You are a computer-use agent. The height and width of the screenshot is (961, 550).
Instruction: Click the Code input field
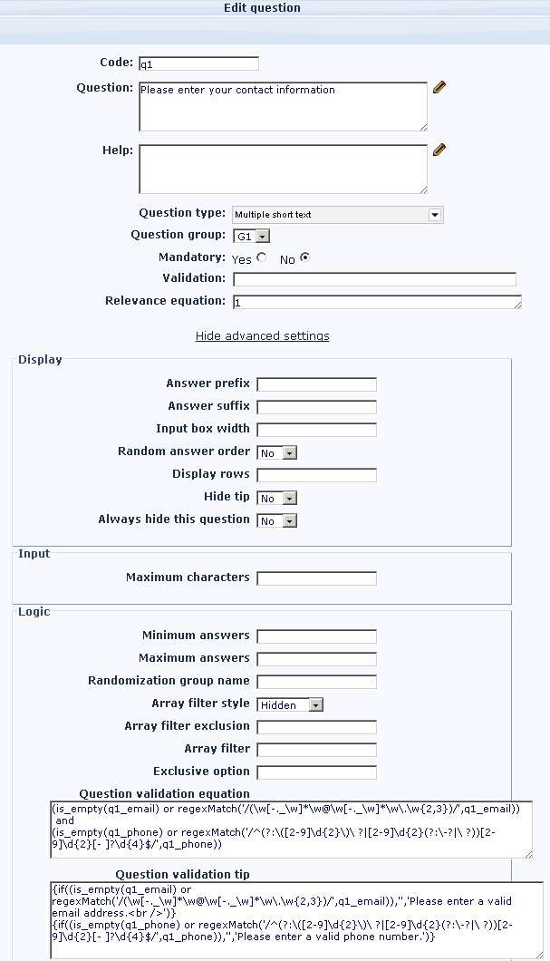point(198,64)
